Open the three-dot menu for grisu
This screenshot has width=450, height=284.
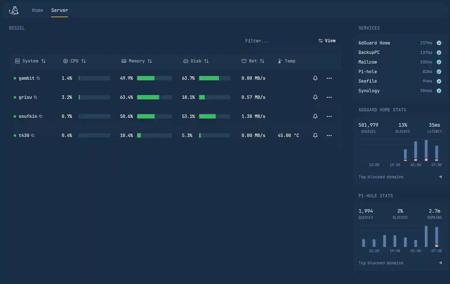(x=329, y=97)
